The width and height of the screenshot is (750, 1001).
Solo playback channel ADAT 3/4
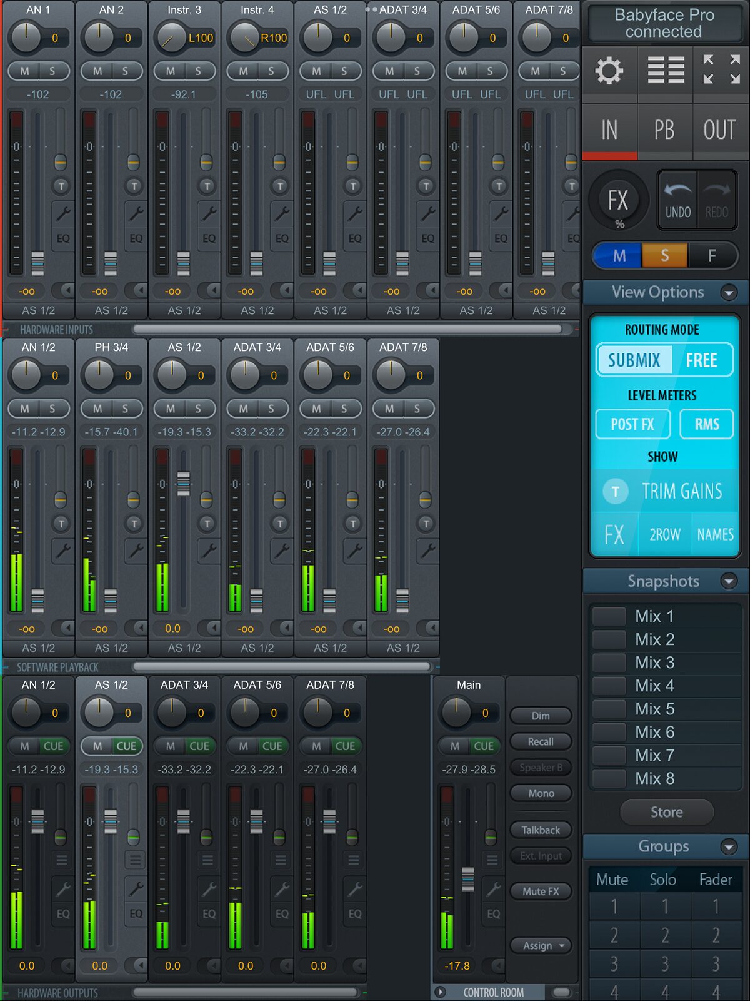pyautogui.click(x=271, y=409)
